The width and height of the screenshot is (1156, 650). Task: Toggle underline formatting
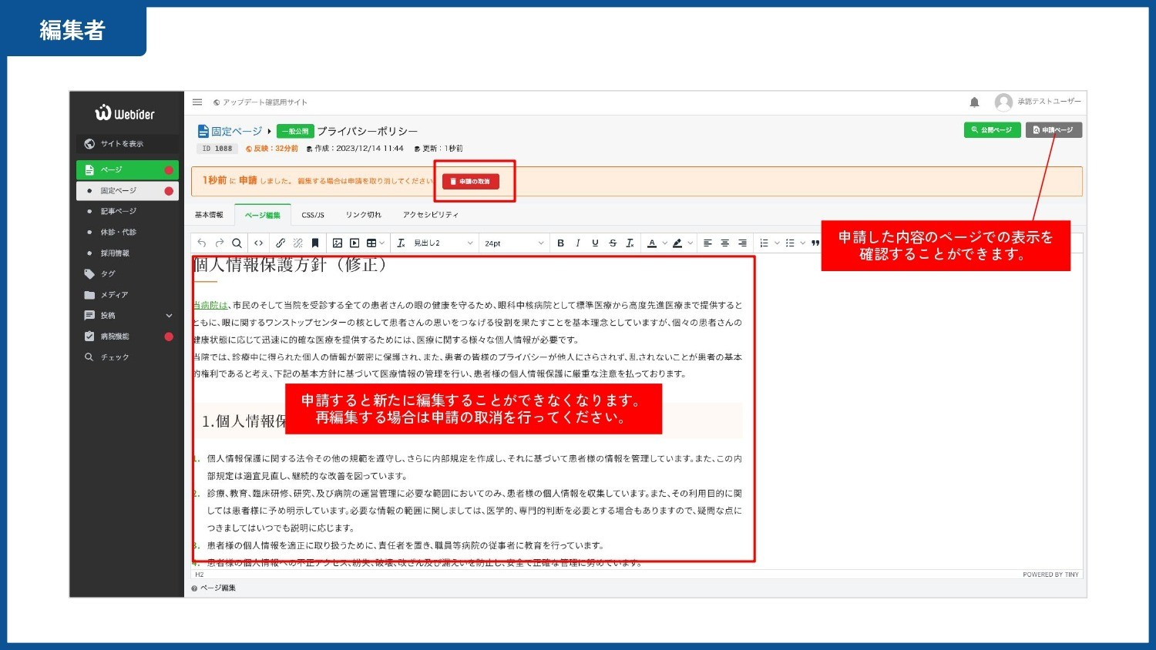595,243
